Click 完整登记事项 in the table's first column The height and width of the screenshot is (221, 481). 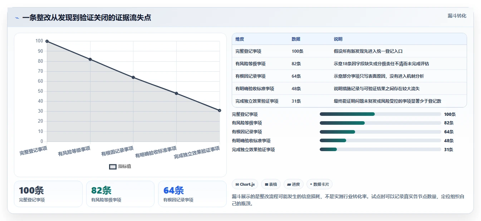coord(248,51)
